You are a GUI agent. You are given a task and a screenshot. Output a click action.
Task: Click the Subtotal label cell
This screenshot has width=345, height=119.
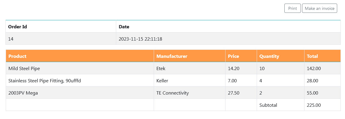coord(280,105)
